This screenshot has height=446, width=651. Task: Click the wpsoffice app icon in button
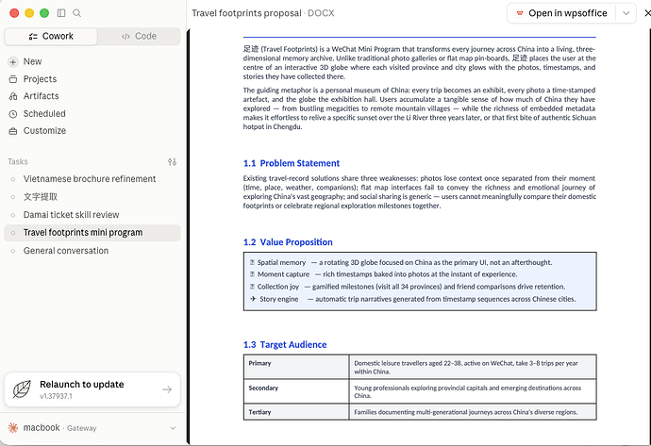(x=520, y=13)
